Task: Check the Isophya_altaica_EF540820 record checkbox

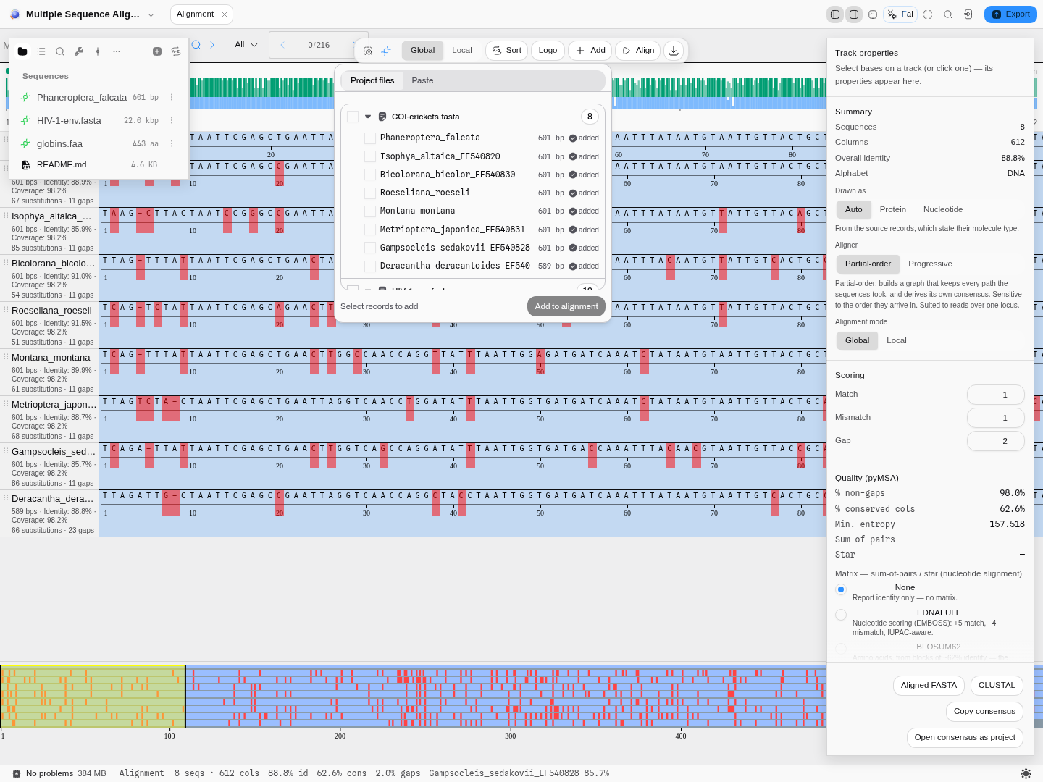Action: pos(370,156)
